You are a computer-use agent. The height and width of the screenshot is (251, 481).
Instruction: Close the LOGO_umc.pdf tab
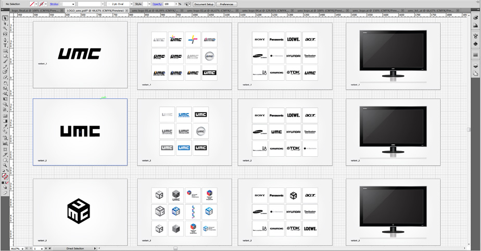click(126, 10)
